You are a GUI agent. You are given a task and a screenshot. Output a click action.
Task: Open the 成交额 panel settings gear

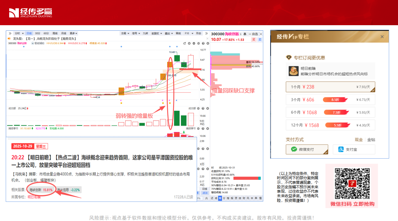[x=198, y=108]
